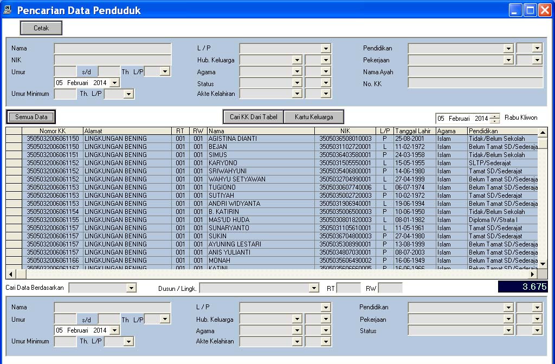Click the Tanggal Lahir column header

pyautogui.click(x=415, y=131)
